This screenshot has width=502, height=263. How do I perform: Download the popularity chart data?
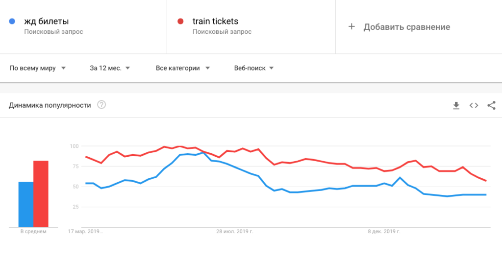click(456, 105)
